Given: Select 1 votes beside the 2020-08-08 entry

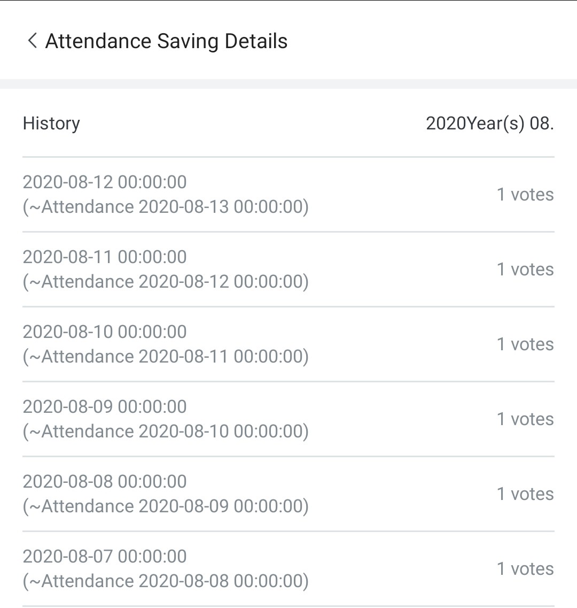Looking at the screenshot, I should [525, 494].
